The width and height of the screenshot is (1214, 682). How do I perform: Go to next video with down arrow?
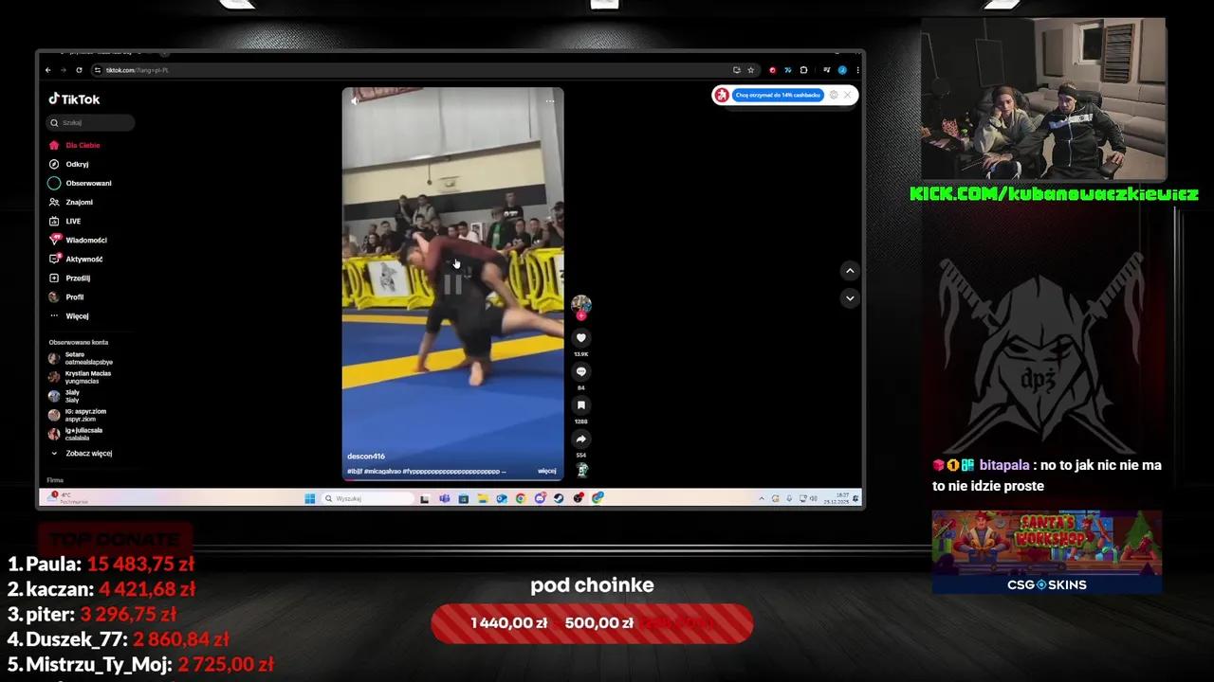tap(850, 297)
